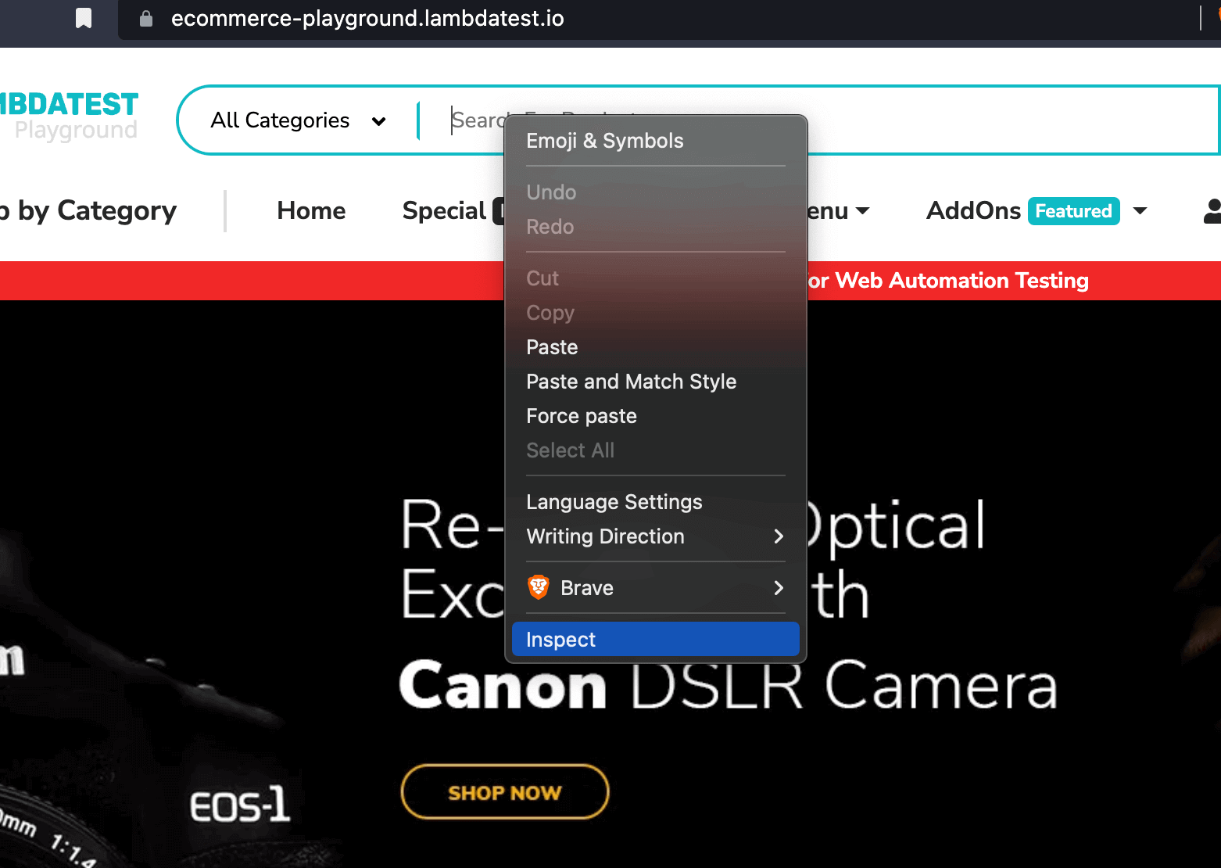Click the LambdaTest Playground logo

click(x=69, y=116)
